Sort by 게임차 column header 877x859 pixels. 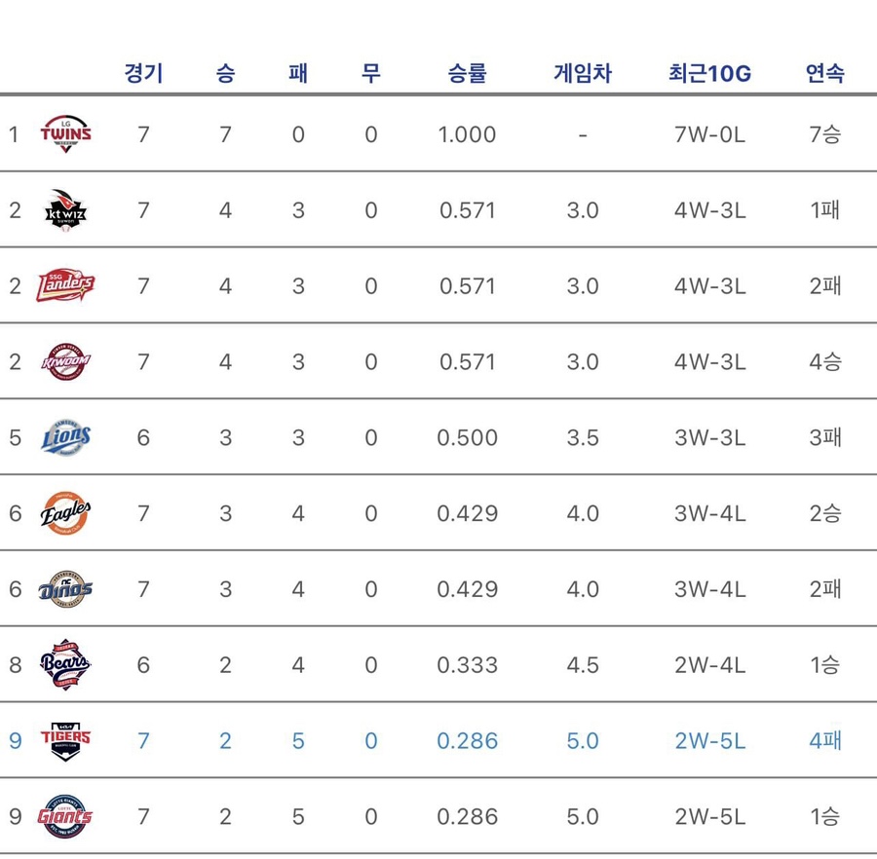coord(583,73)
